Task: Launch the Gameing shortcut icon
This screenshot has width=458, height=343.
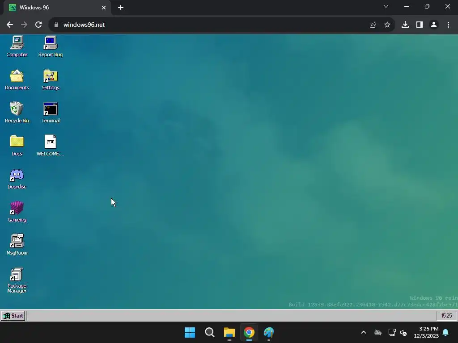Action: (x=17, y=212)
